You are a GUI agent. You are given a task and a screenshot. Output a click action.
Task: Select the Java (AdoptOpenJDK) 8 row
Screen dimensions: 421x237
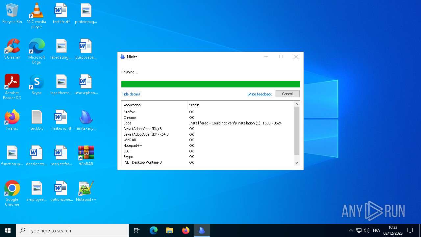pos(208,129)
